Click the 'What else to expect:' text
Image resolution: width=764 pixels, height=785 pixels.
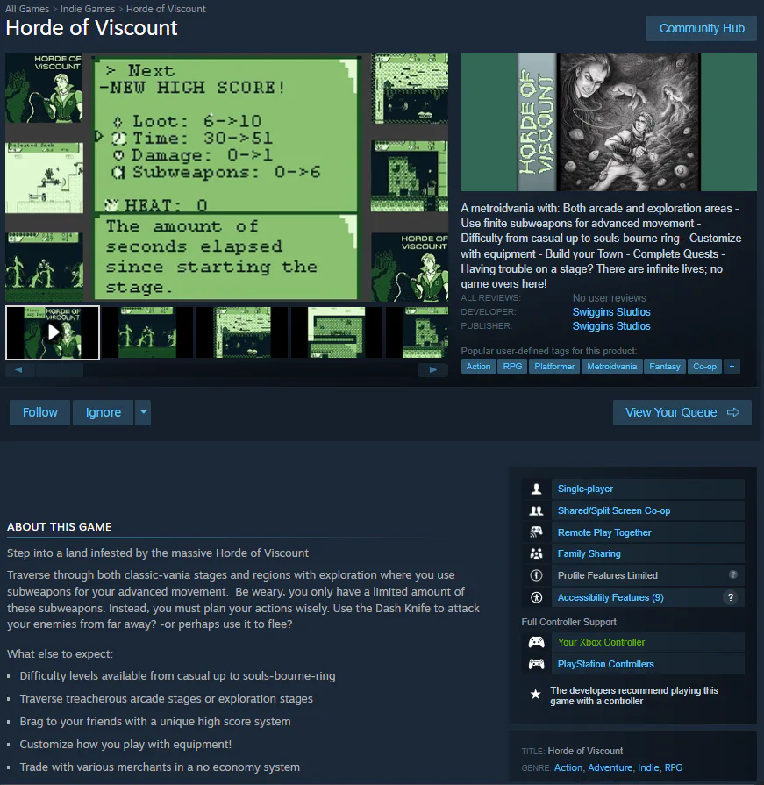[60, 653]
